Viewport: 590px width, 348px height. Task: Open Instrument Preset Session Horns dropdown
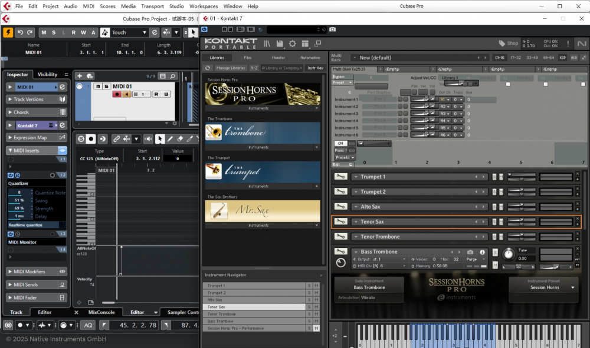click(573, 287)
